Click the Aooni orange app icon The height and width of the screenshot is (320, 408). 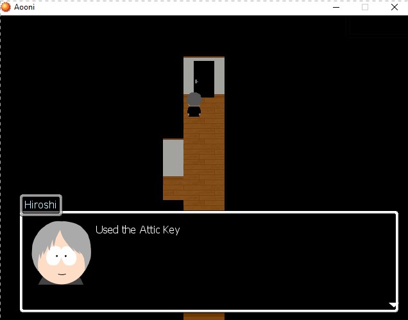(6, 7)
